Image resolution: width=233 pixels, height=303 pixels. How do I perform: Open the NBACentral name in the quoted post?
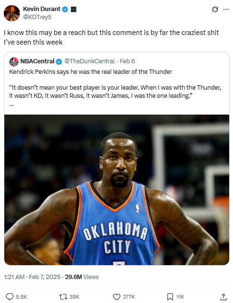(37, 61)
